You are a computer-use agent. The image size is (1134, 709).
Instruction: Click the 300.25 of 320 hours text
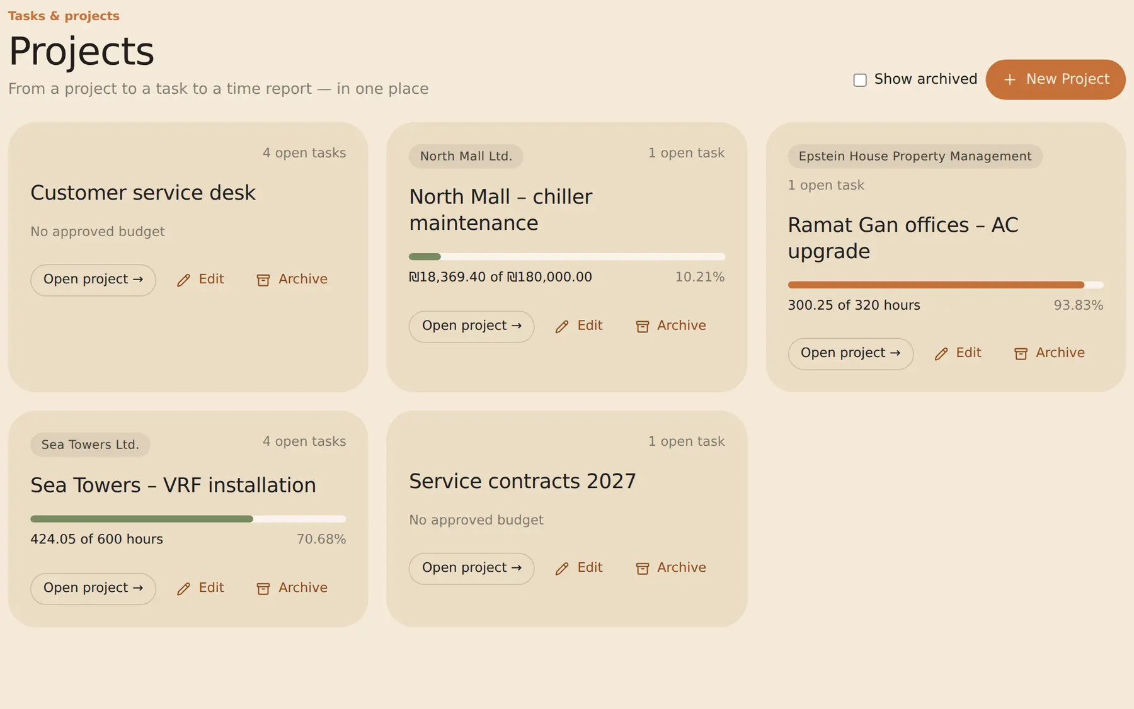(854, 305)
